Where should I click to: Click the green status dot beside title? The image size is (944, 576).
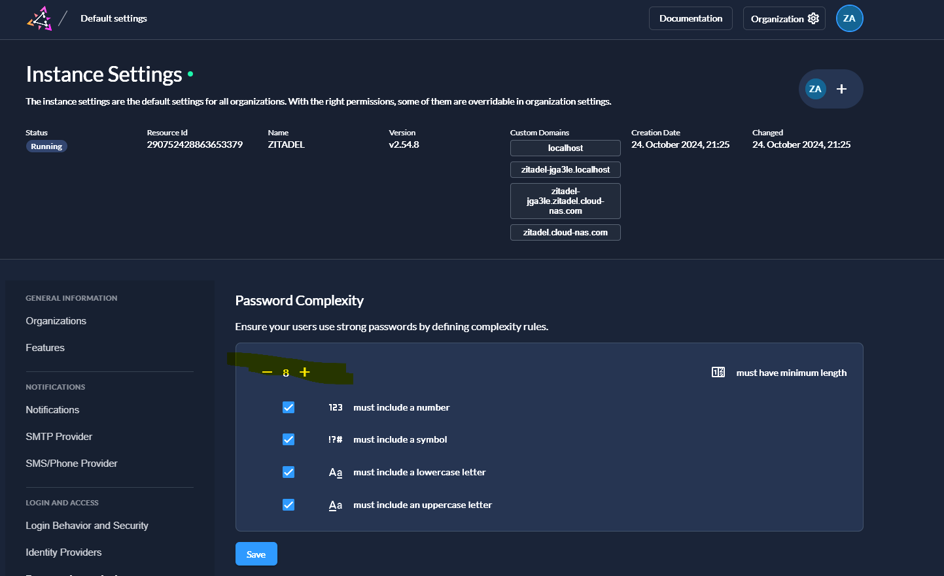[190, 74]
